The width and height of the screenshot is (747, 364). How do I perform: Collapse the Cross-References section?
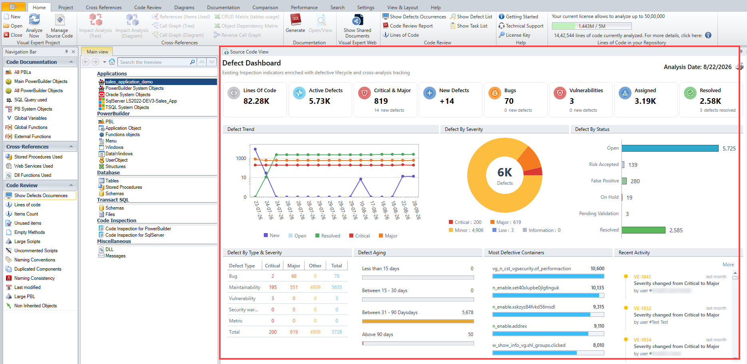pyautogui.click(x=71, y=146)
